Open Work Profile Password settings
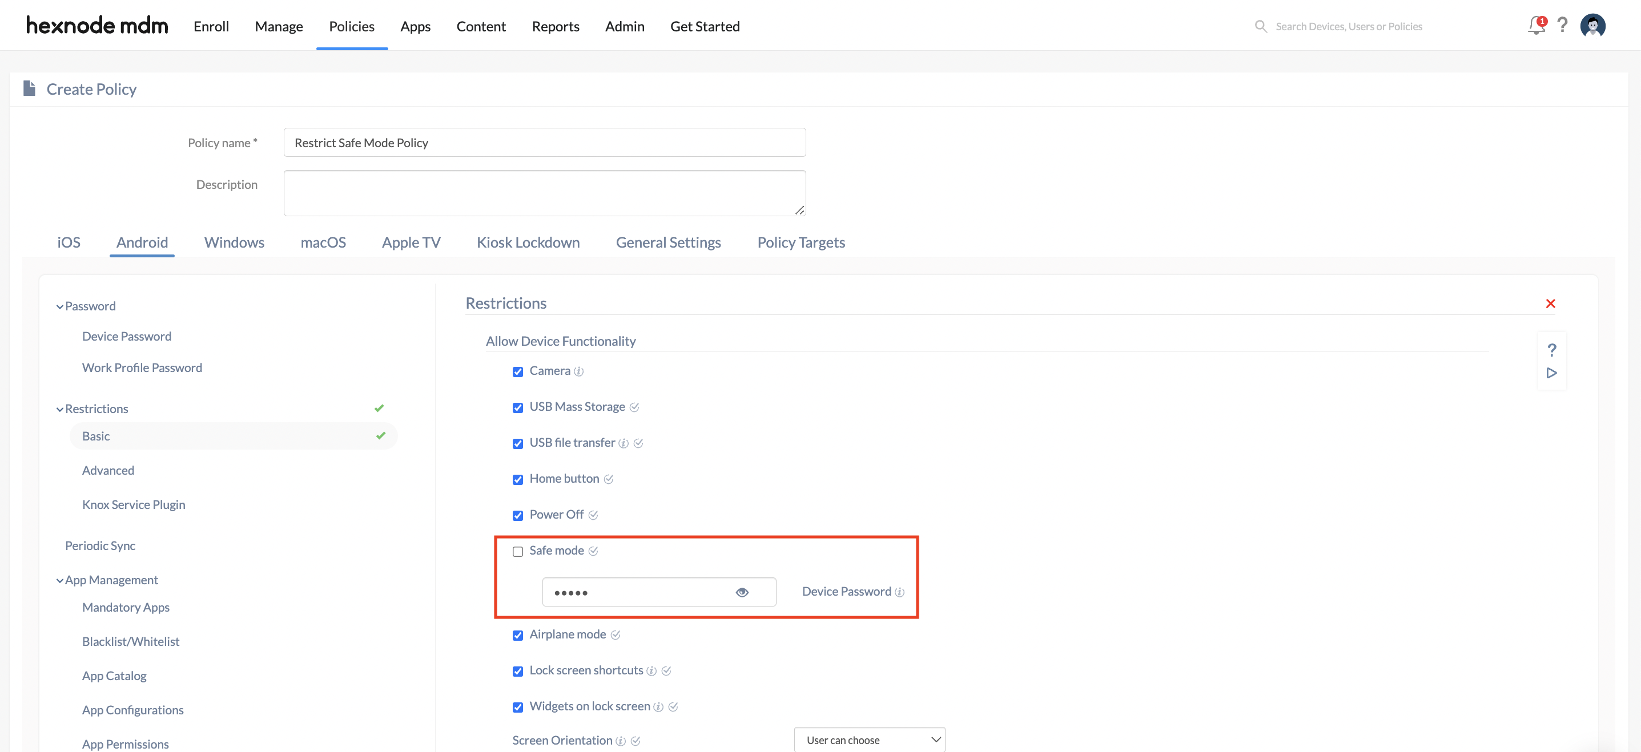 click(142, 367)
